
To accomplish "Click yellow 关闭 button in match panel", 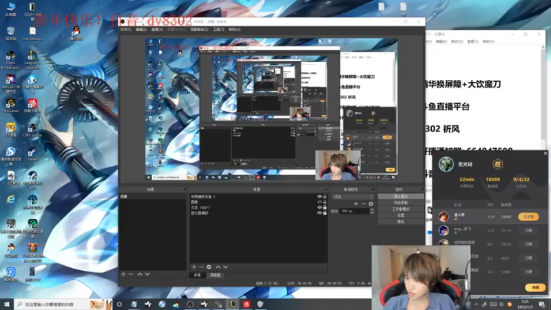I will (535, 287).
